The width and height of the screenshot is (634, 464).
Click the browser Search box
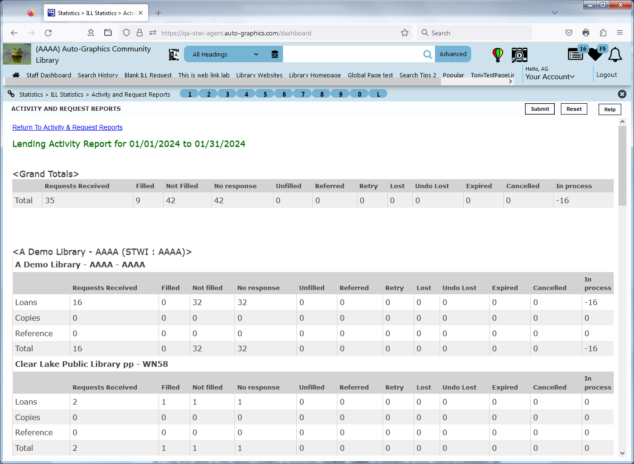pyautogui.click(x=475, y=33)
